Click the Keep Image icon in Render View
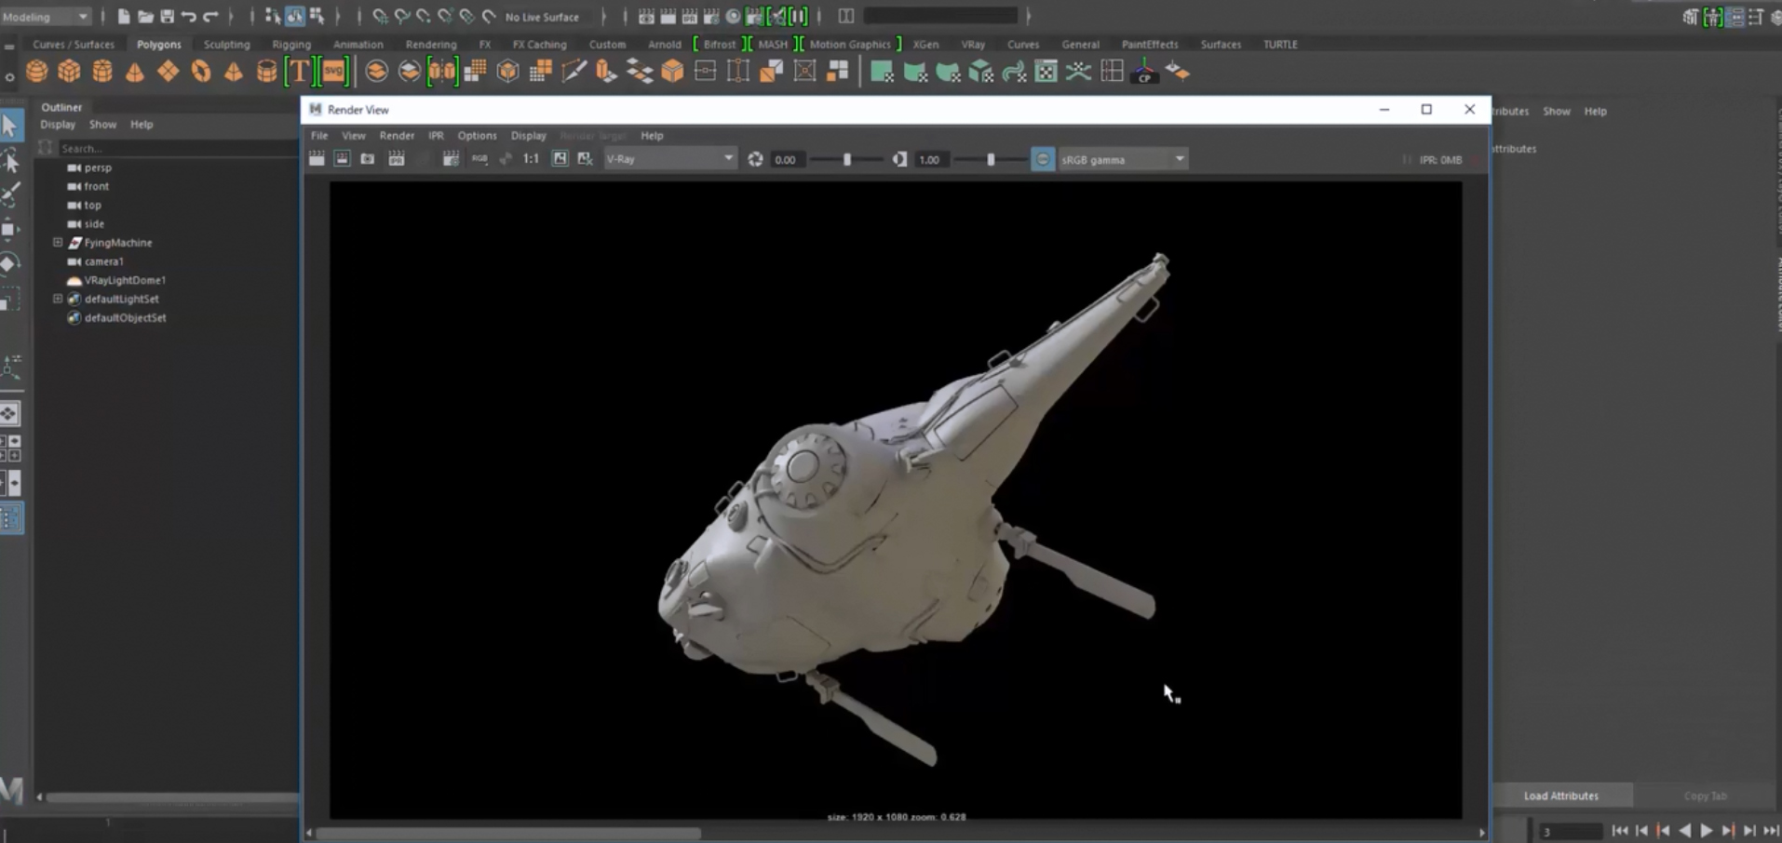This screenshot has height=843, width=1782. [x=560, y=158]
